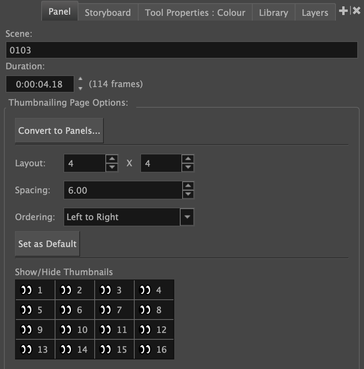Hide thumbnail 6 using its eye icon
The image size is (364, 369).
click(x=66, y=310)
